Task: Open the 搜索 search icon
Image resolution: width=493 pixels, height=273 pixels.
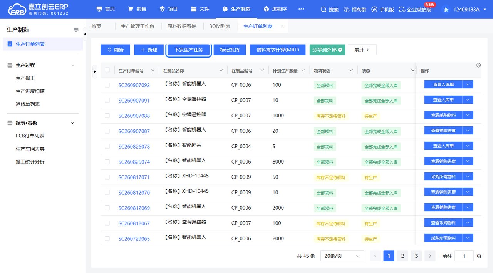Action: (329, 9)
